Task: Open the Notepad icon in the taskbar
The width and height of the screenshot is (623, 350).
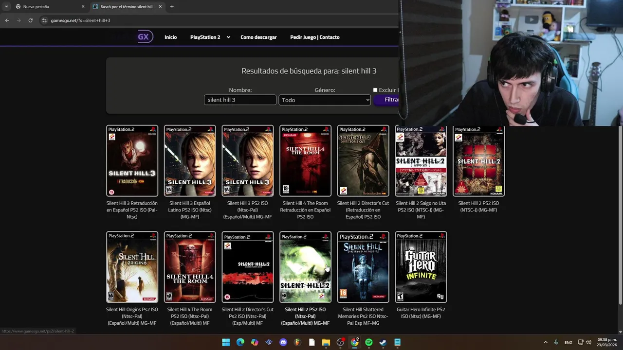Action: pyautogui.click(x=398, y=342)
